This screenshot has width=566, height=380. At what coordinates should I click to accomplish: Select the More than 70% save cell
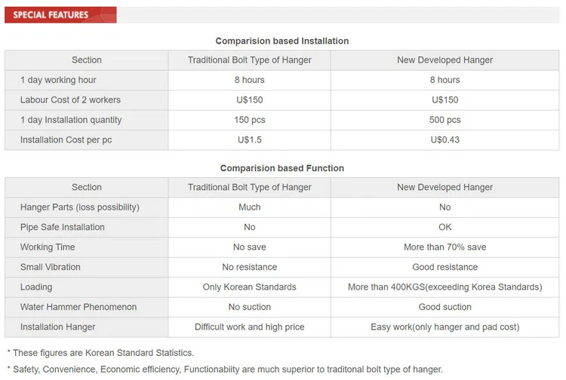[x=444, y=247]
